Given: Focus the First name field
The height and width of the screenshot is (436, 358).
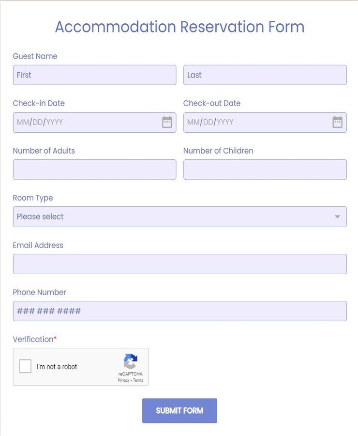Looking at the screenshot, I should click(x=94, y=75).
